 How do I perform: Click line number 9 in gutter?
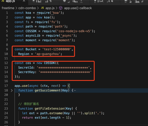7,49
